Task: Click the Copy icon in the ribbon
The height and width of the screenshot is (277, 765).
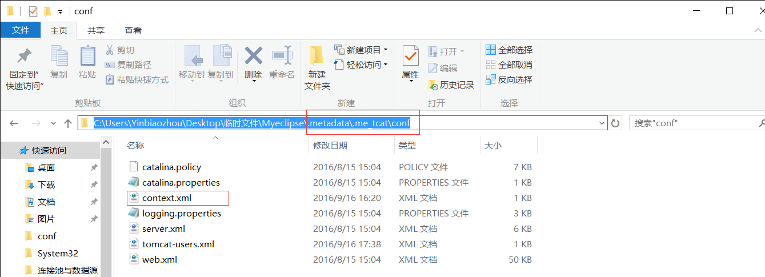Action: (59, 55)
